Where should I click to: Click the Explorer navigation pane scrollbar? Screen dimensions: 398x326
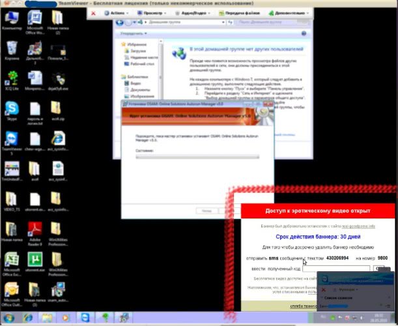point(161,70)
